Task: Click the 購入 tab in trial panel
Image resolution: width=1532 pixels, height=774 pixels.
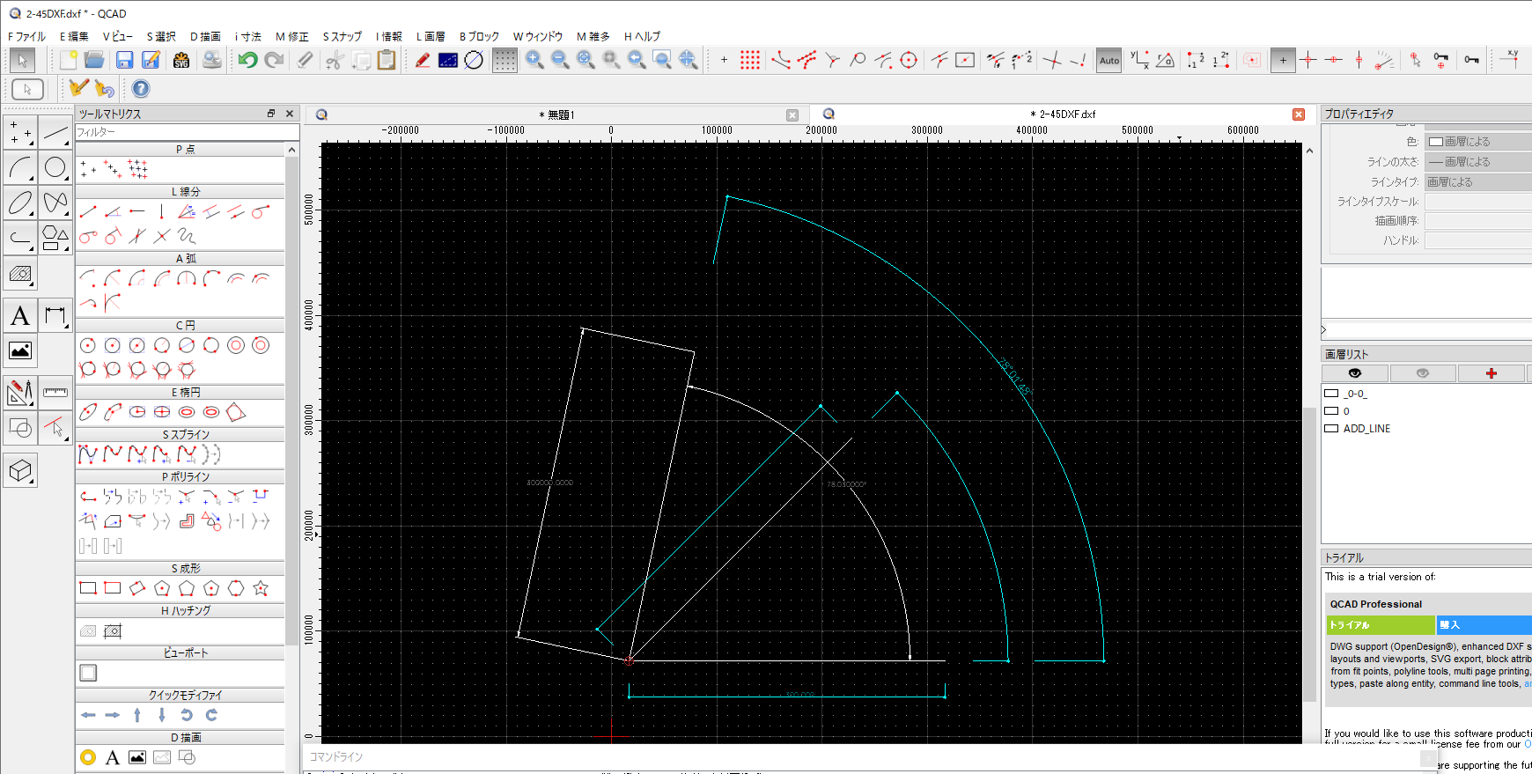Action: 1484,625
